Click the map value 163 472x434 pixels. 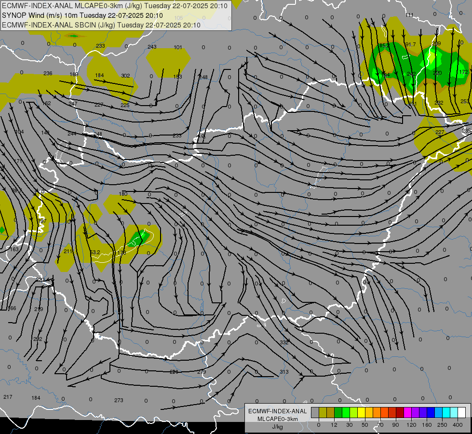(x=14, y=249)
